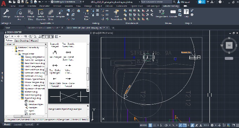The width and height of the screenshot is (239, 128).
Task: Click the info icon in Help panel
Action: coord(192,15)
